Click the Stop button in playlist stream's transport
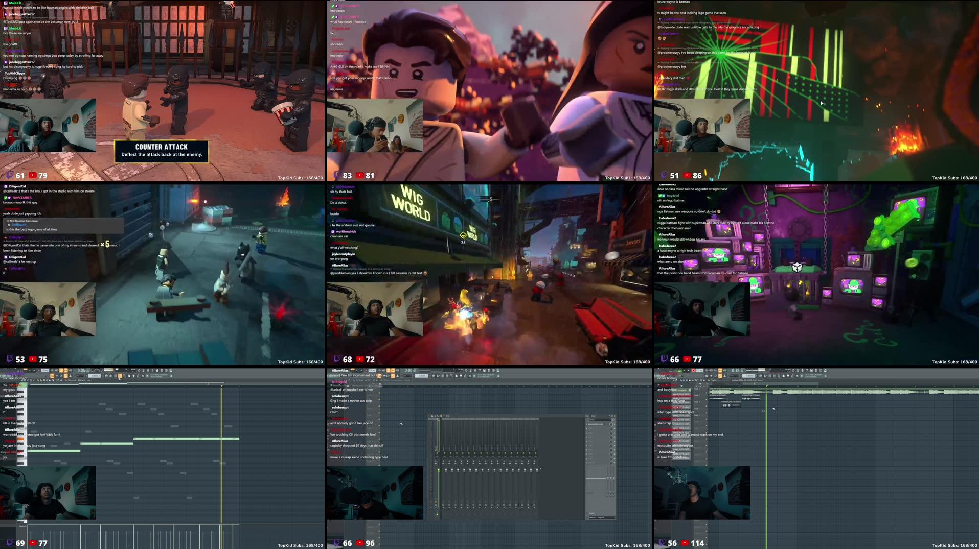This screenshot has width=979, height=549. 688,370
